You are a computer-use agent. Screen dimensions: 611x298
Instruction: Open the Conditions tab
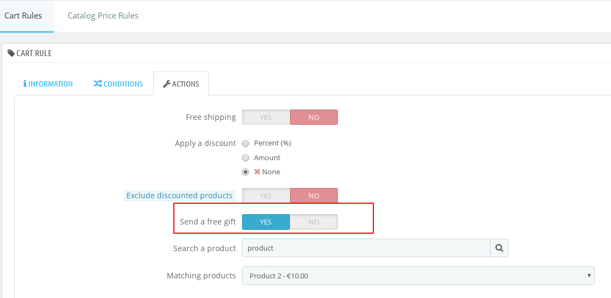point(118,84)
